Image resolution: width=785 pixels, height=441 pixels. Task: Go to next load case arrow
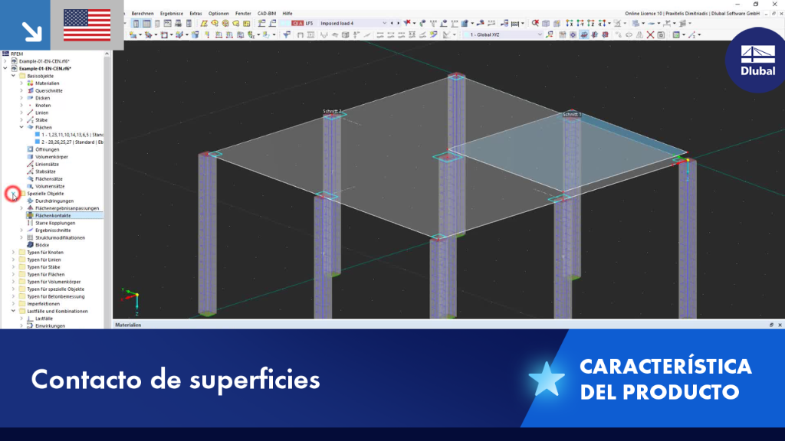click(399, 23)
